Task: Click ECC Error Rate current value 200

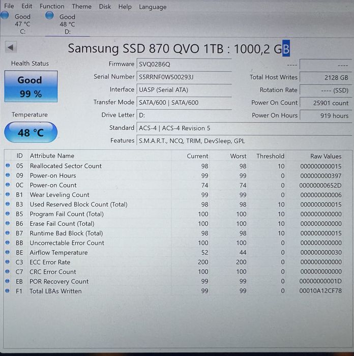Action: click(x=203, y=262)
